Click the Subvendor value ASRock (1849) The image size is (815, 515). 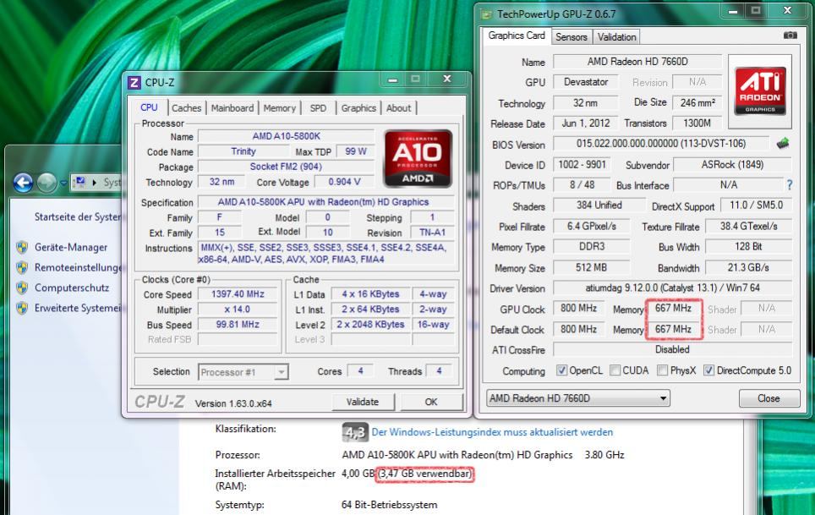pyautogui.click(x=732, y=165)
